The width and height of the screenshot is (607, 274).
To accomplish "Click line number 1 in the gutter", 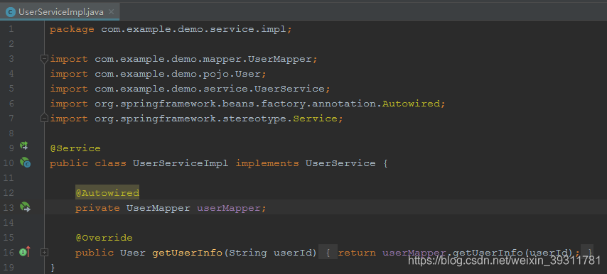I will (x=11, y=29).
